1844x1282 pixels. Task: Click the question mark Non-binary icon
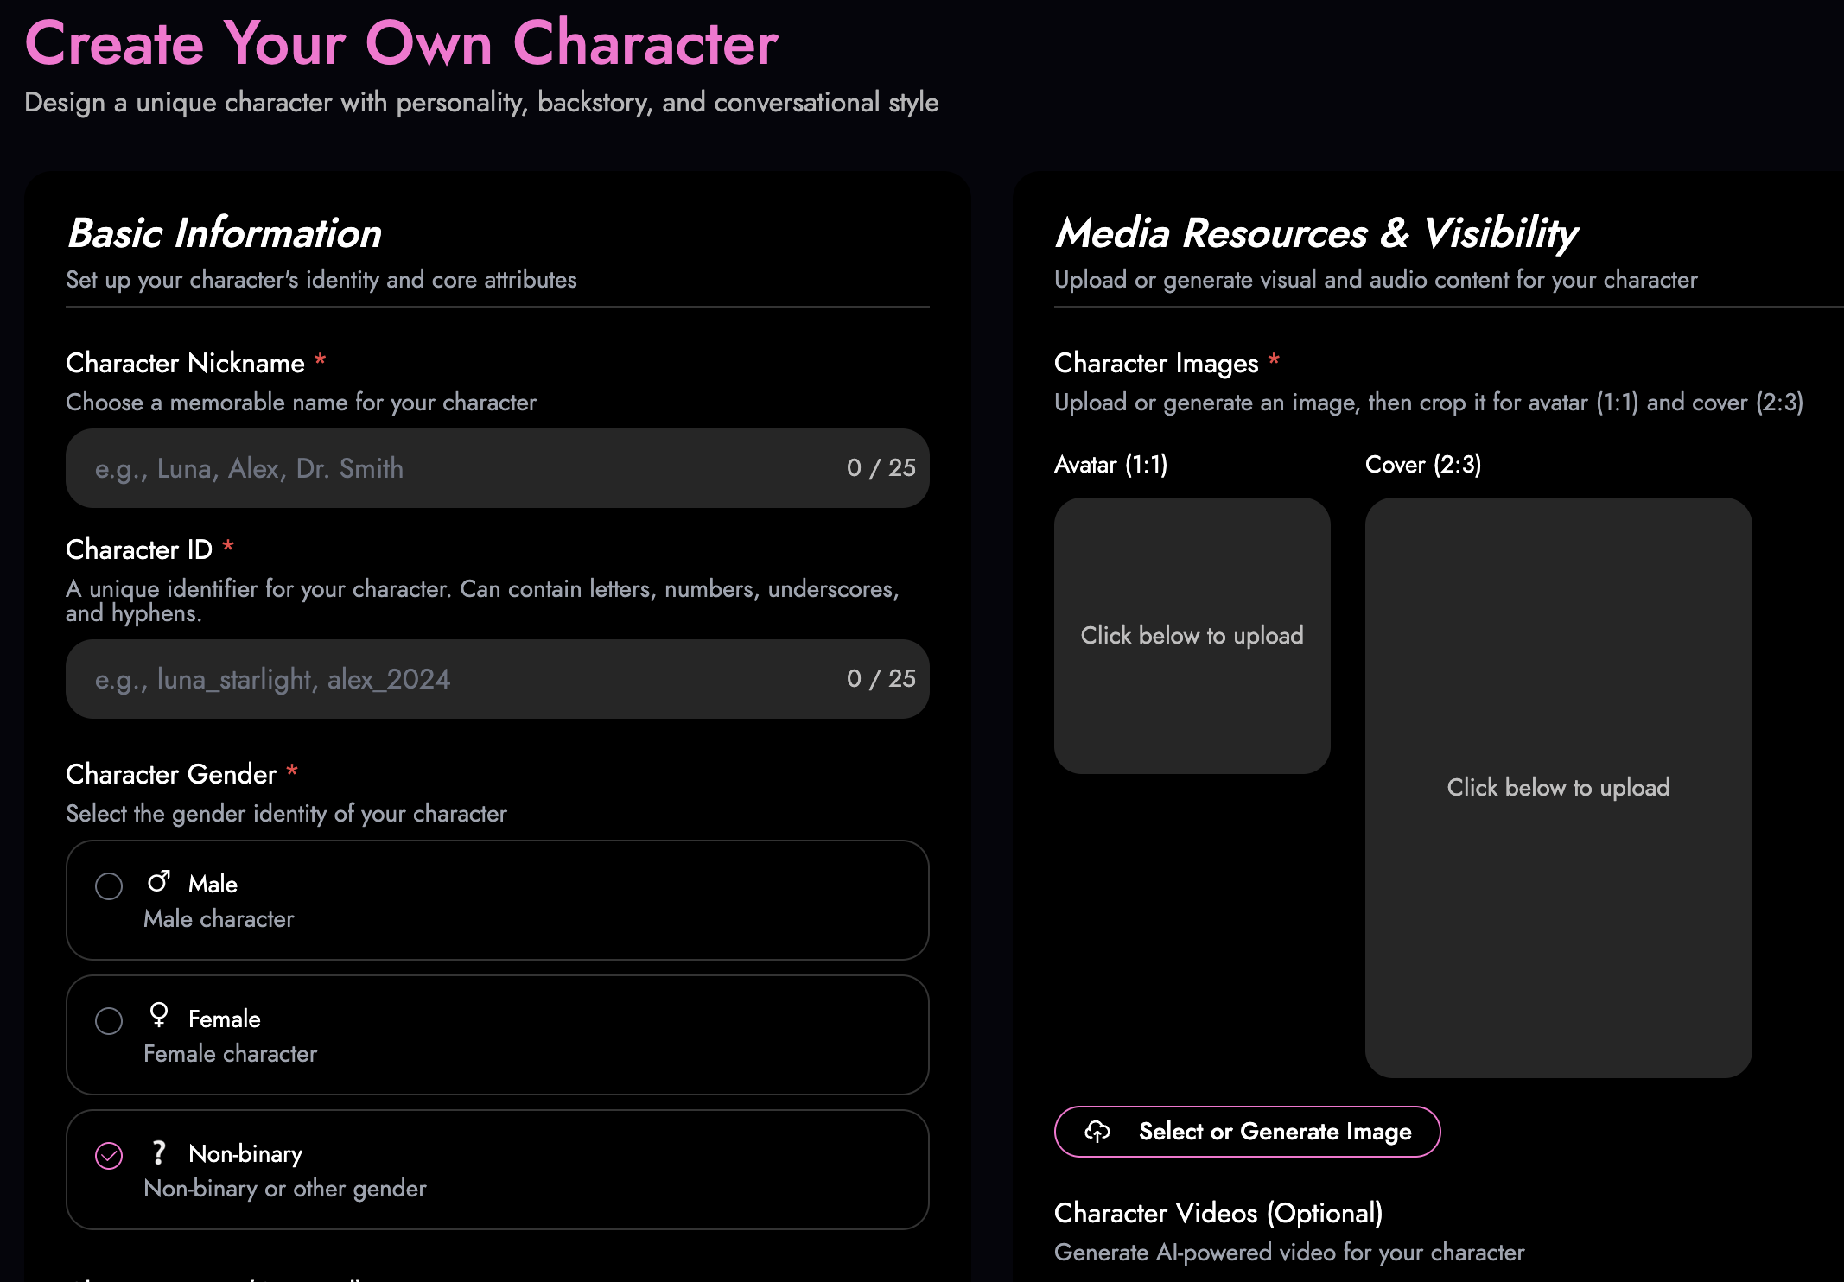point(158,1152)
